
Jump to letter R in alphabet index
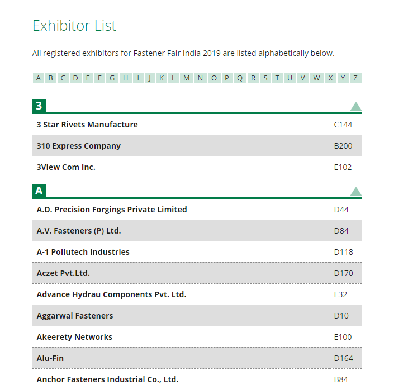tap(253, 78)
